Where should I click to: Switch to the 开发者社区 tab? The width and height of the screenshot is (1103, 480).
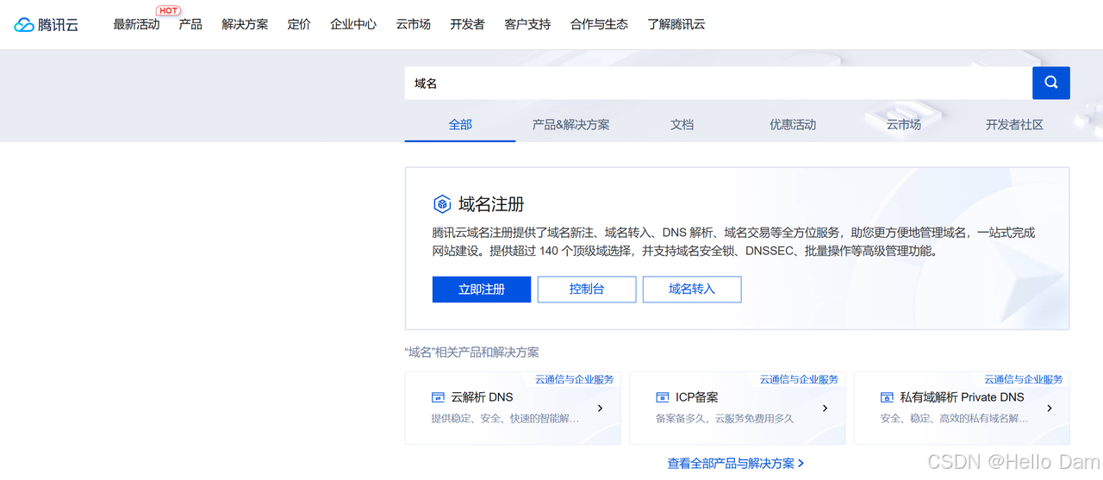(1014, 124)
